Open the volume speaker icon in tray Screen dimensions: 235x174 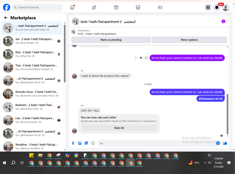point(210,163)
